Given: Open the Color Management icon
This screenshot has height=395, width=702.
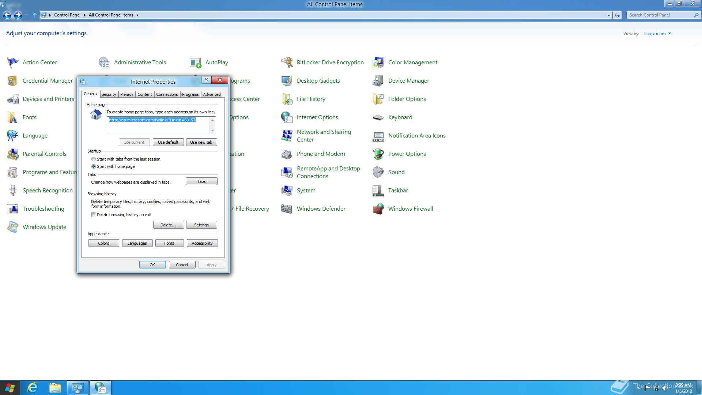Looking at the screenshot, I should (x=378, y=63).
